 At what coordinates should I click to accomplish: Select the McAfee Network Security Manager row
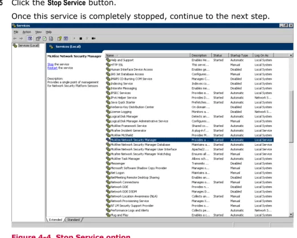pyautogui.click(x=190, y=140)
